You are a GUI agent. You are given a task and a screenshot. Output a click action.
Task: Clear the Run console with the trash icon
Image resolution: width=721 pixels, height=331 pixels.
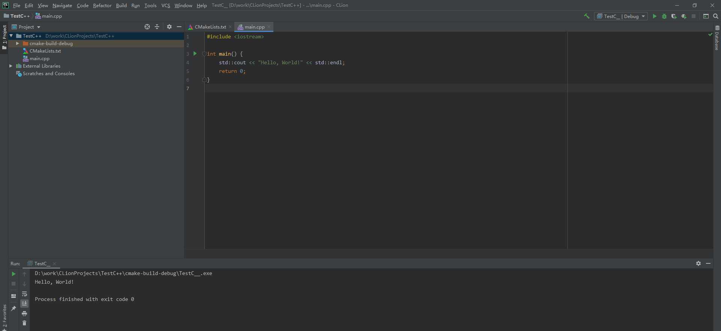pos(24,323)
